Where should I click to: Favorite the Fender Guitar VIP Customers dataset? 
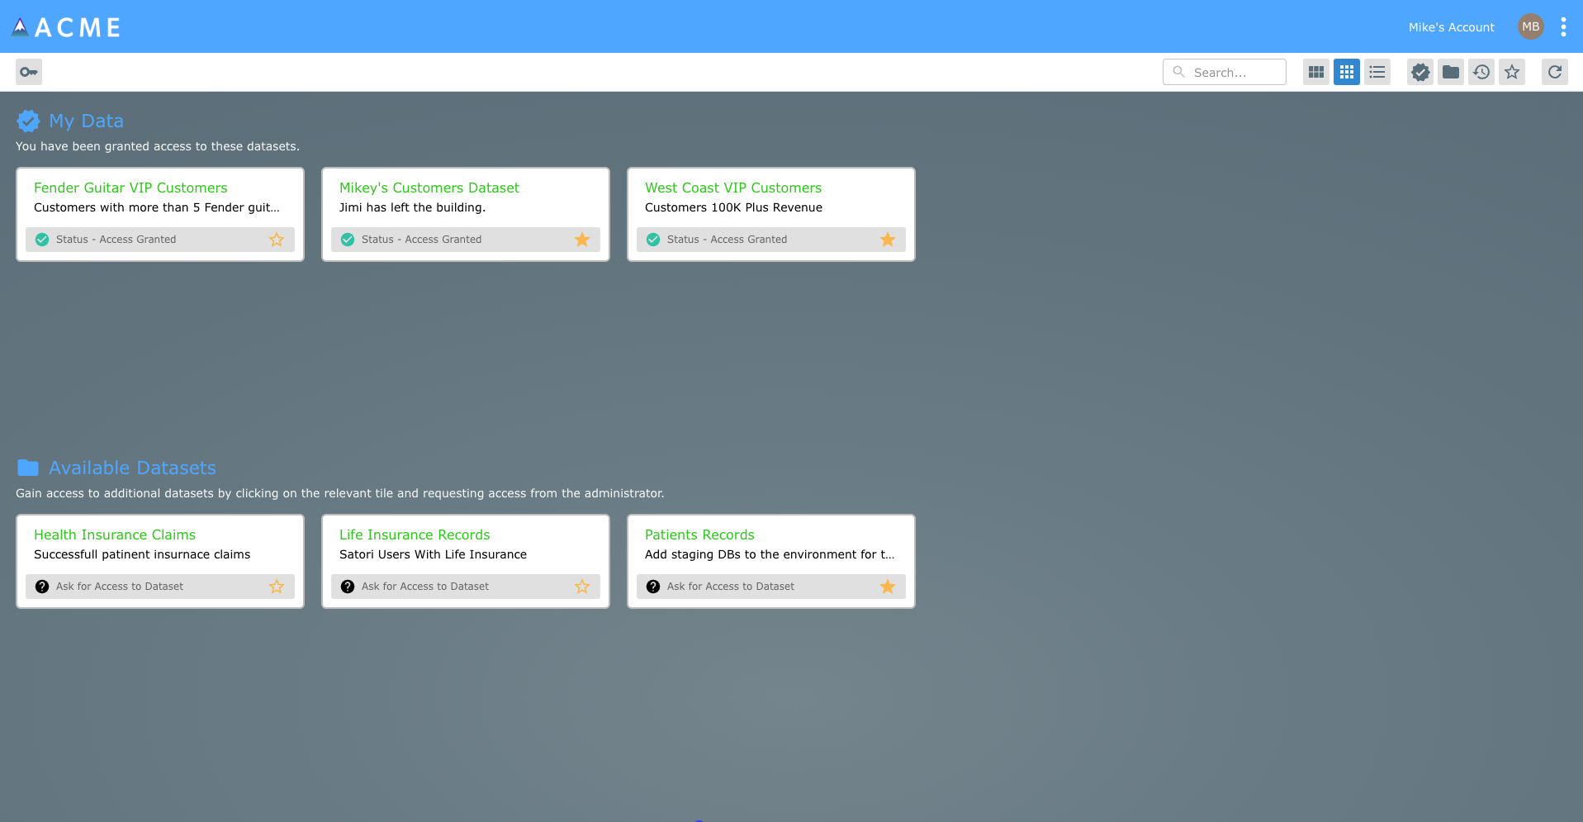277,240
